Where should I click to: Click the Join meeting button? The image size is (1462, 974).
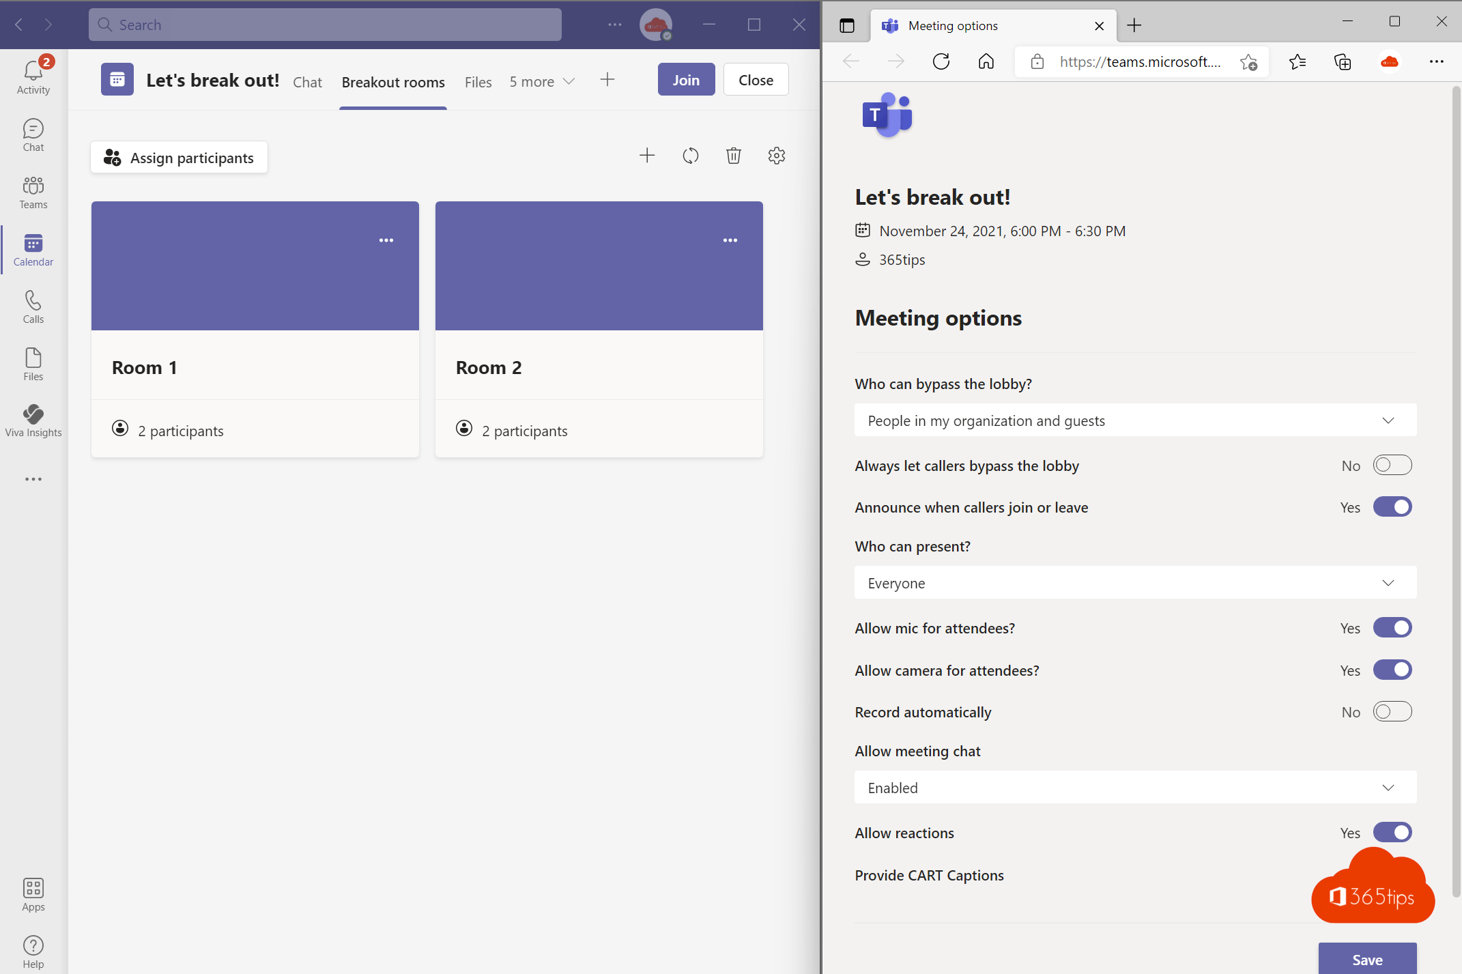(685, 79)
